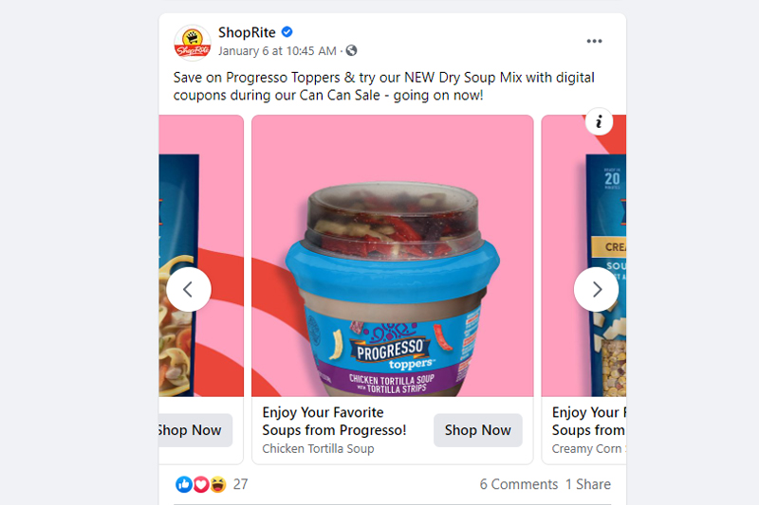Open the three-dots post options menu
Image resolution: width=759 pixels, height=505 pixels.
click(x=594, y=41)
